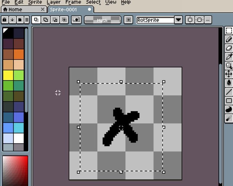This screenshot has width=233, height=186.
Task: Select the Rectangle shape tool
Action: pos(229,101)
